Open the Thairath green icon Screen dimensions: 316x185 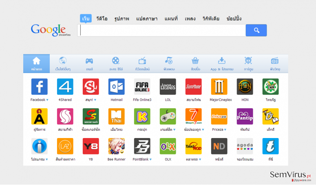tap(270, 87)
